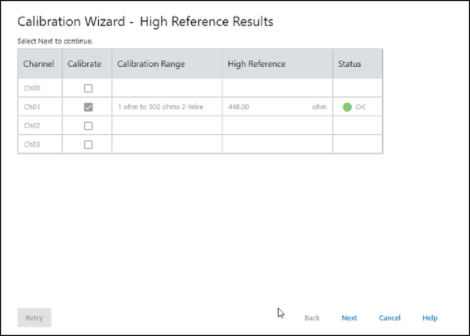Cancel the Calibration Wizard
Viewport: 470px width, 336px height.
click(389, 318)
